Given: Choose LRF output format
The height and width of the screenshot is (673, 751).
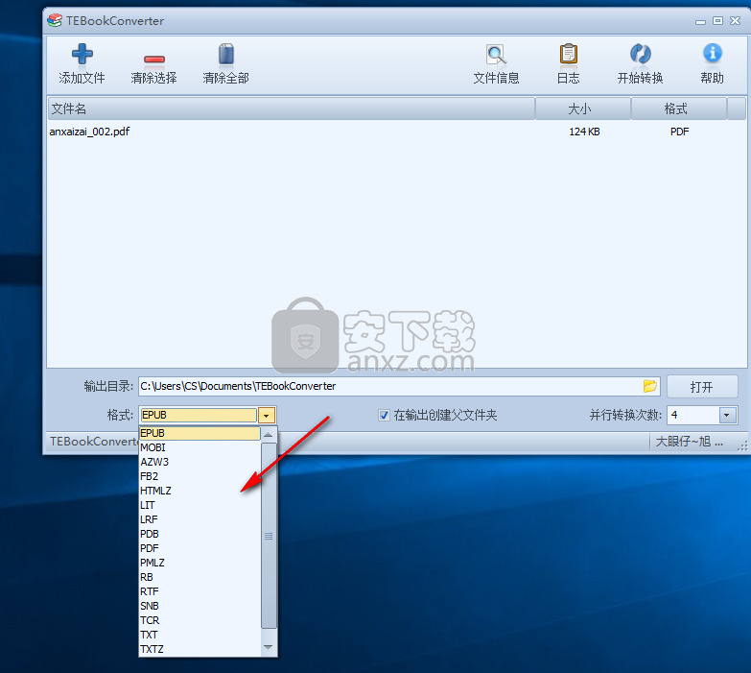Looking at the screenshot, I should (x=199, y=519).
